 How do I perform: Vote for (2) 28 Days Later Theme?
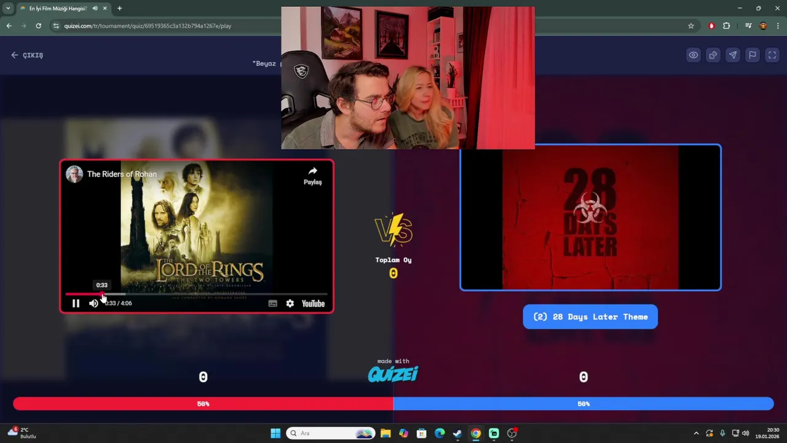coord(590,317)
